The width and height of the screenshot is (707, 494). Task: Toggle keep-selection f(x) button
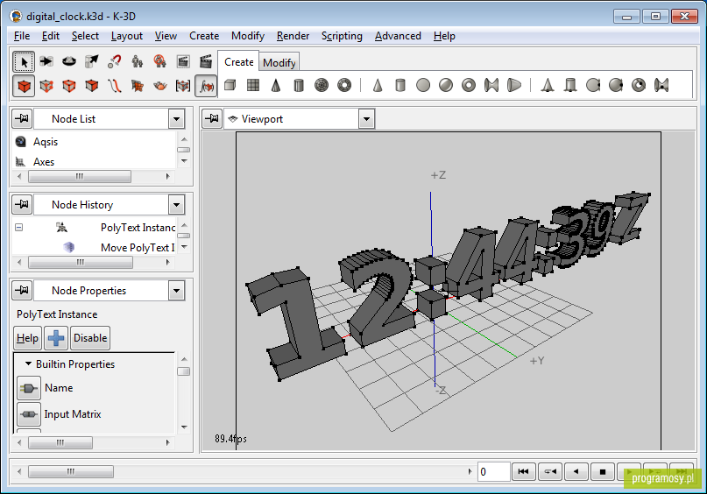206,86
